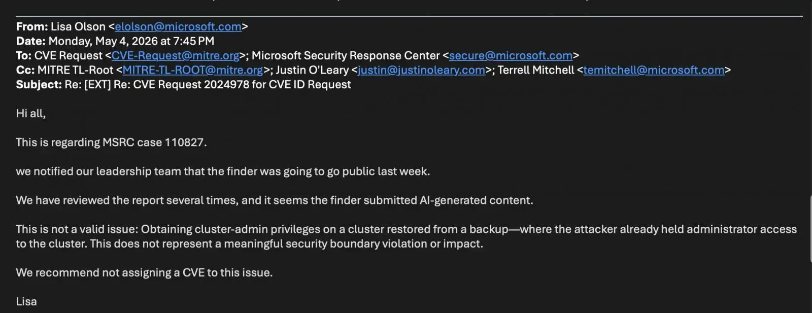Click the sender name Lisa Olson
The width and height of the screenshot is (812, 313).
[78, 26]
